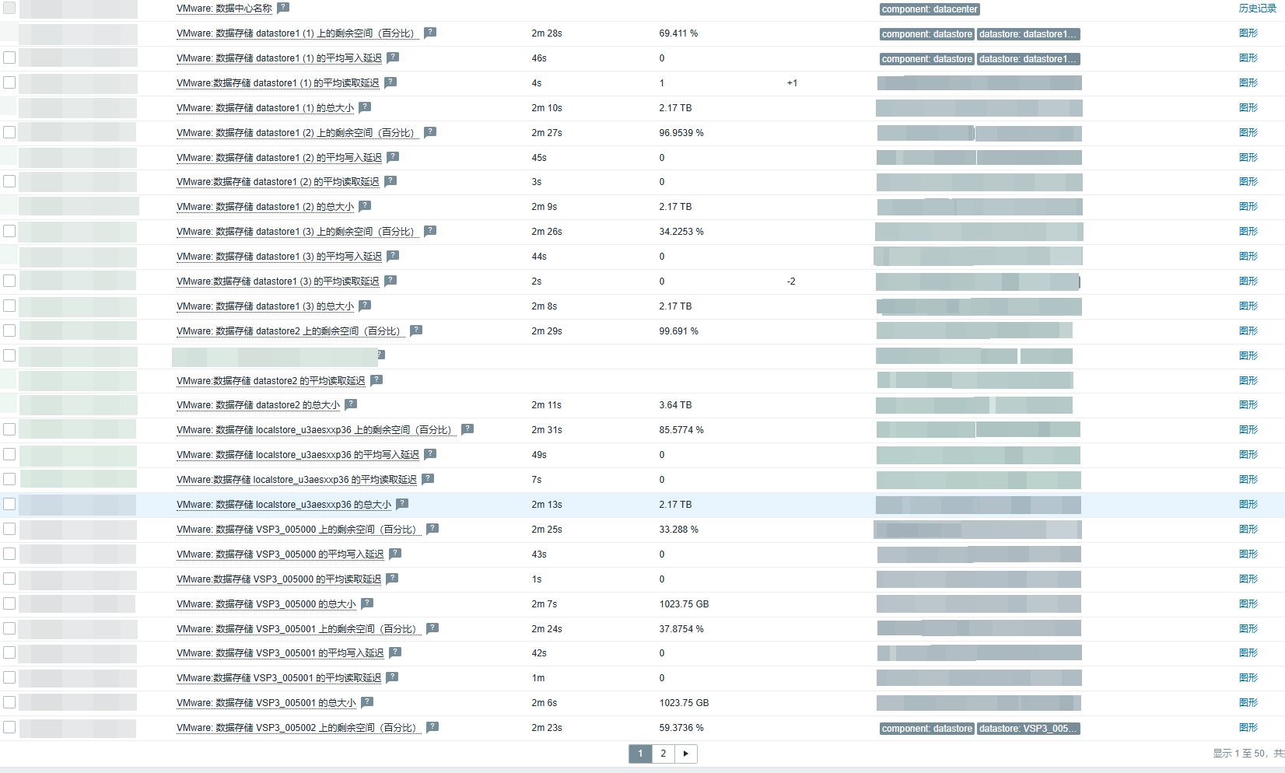Viewport: 1285px width, 773px height.
Task: Click value 1023.75 GB for VSP3_005000
Action: point(684,604)
